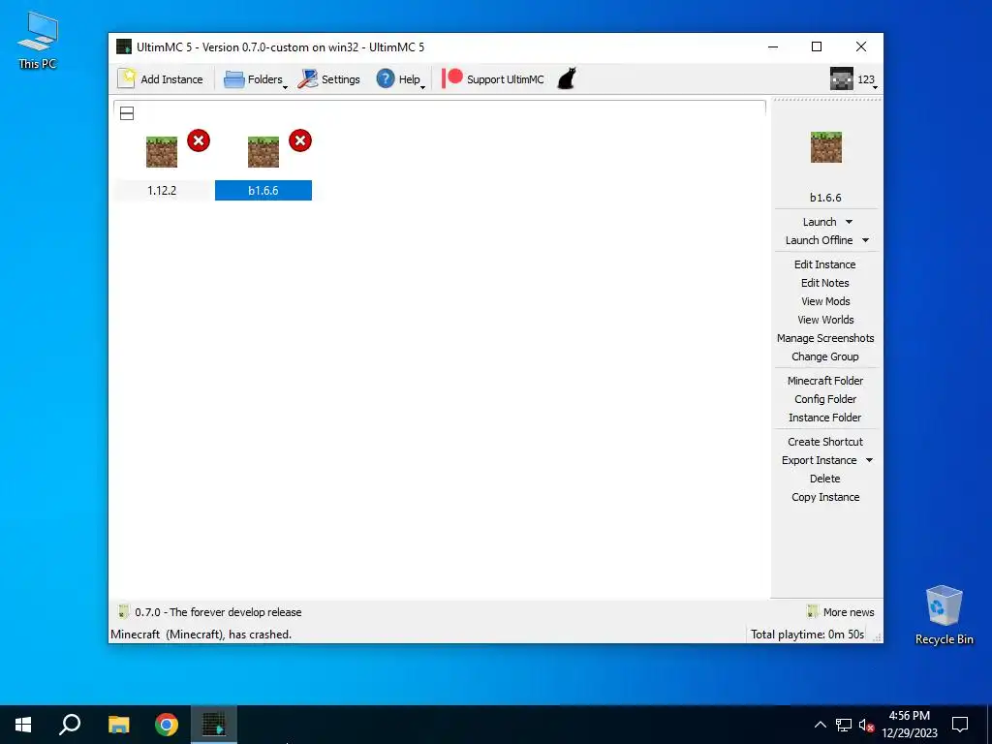
Task: Open Google Chrome from taskbar
Action: pos(167,725)
